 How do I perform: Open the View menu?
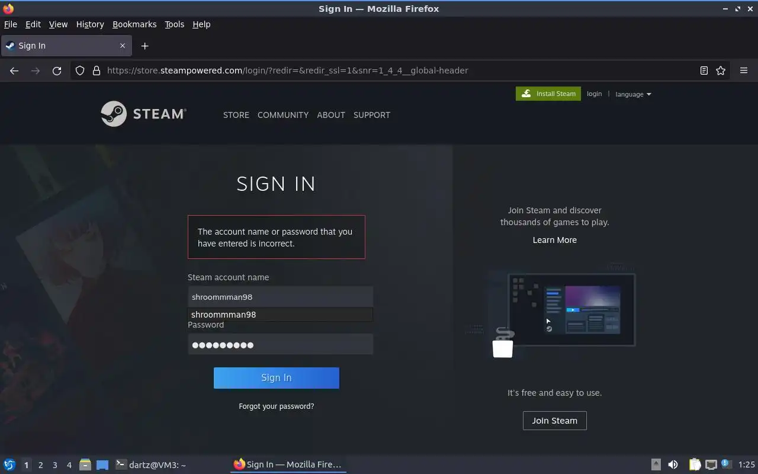coord(58,24)
